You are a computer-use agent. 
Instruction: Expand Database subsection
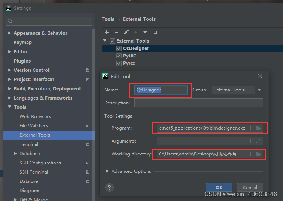pos(16,154)
